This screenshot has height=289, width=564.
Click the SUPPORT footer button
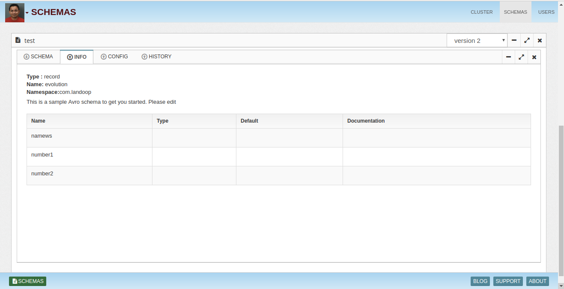[508, 281]
